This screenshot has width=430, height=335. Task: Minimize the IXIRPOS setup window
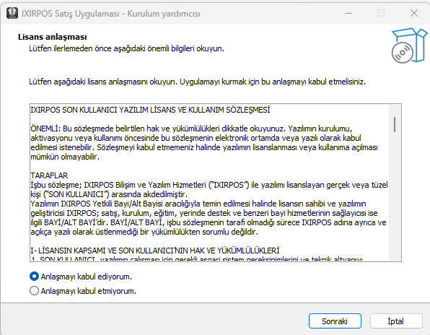[348, 13]
